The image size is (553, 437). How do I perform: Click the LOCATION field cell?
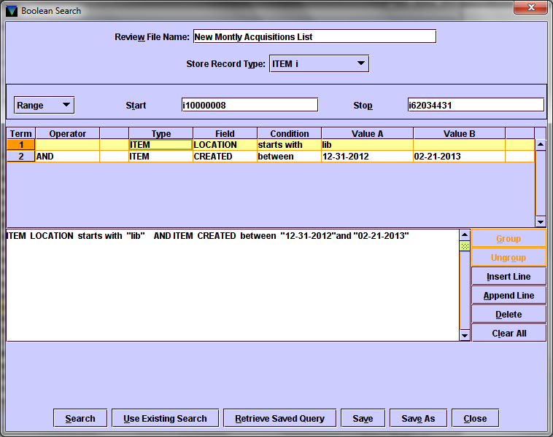[225, 145]
